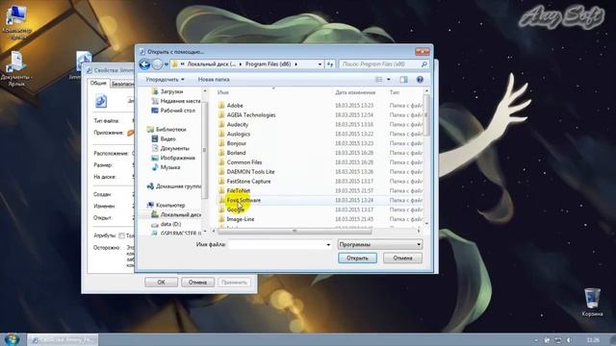616x346 pixels.
Task: Select Домашняя группа in the navigation pane
Action: click(173, 186)
